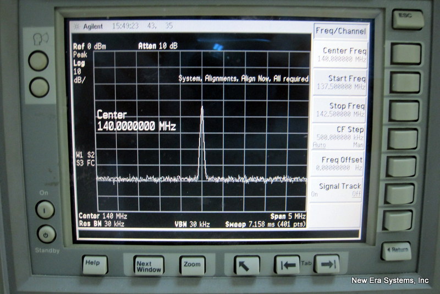
Task: Click the 'Ref 0 dBm' readout
Action: (90, 46)
